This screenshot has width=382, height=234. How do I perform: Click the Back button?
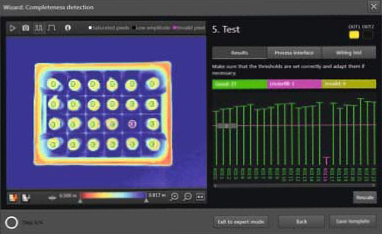[301, 222]
